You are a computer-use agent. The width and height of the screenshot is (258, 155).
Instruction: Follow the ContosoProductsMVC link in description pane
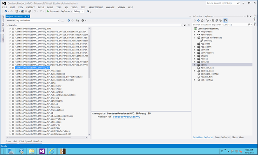[x=127, y=117]
